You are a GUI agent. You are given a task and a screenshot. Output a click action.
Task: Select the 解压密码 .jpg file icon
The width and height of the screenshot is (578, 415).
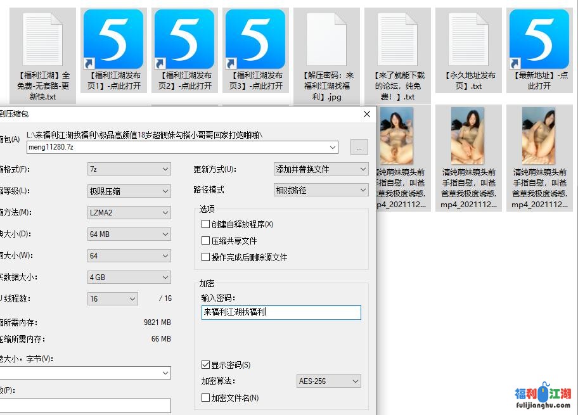326,39
